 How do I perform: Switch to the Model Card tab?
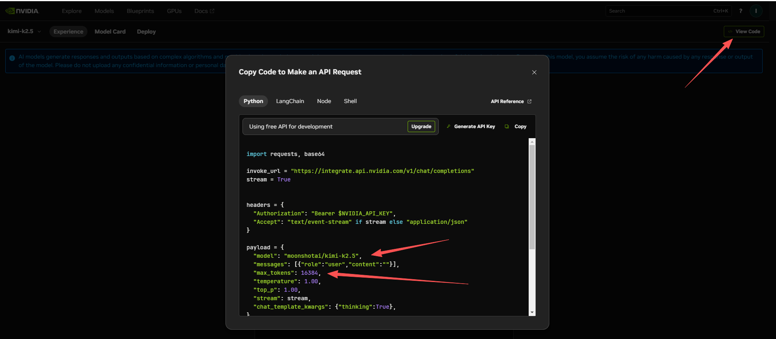110,32
